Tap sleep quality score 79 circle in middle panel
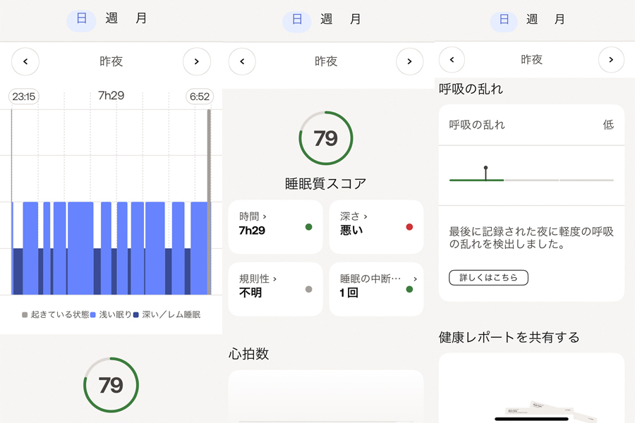 tap(326, 138)
